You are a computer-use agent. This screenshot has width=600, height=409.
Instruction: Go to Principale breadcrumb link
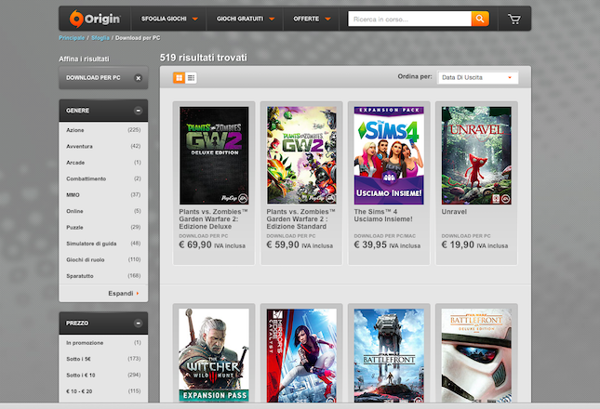pyautogui.click(x=72, y=38)
